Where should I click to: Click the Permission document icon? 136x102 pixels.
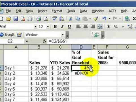click(23, 19)
